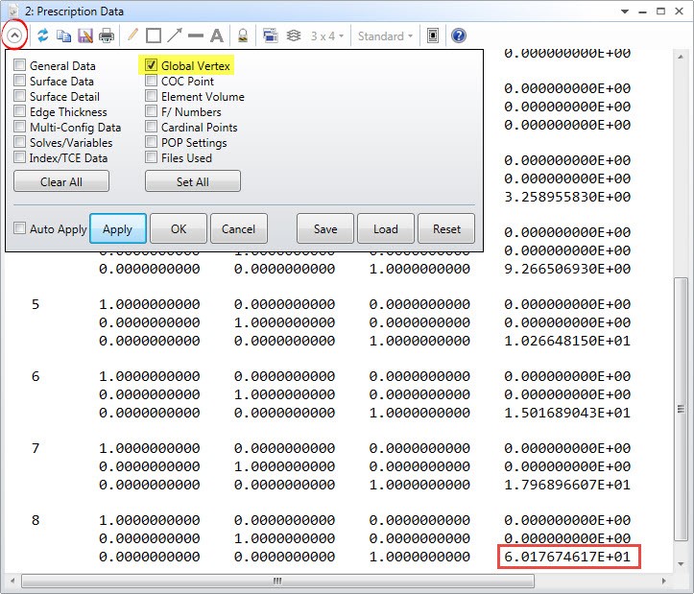
Task: Open the 3 x 4 grid dropdown
Action: click(x=327, y=36)
